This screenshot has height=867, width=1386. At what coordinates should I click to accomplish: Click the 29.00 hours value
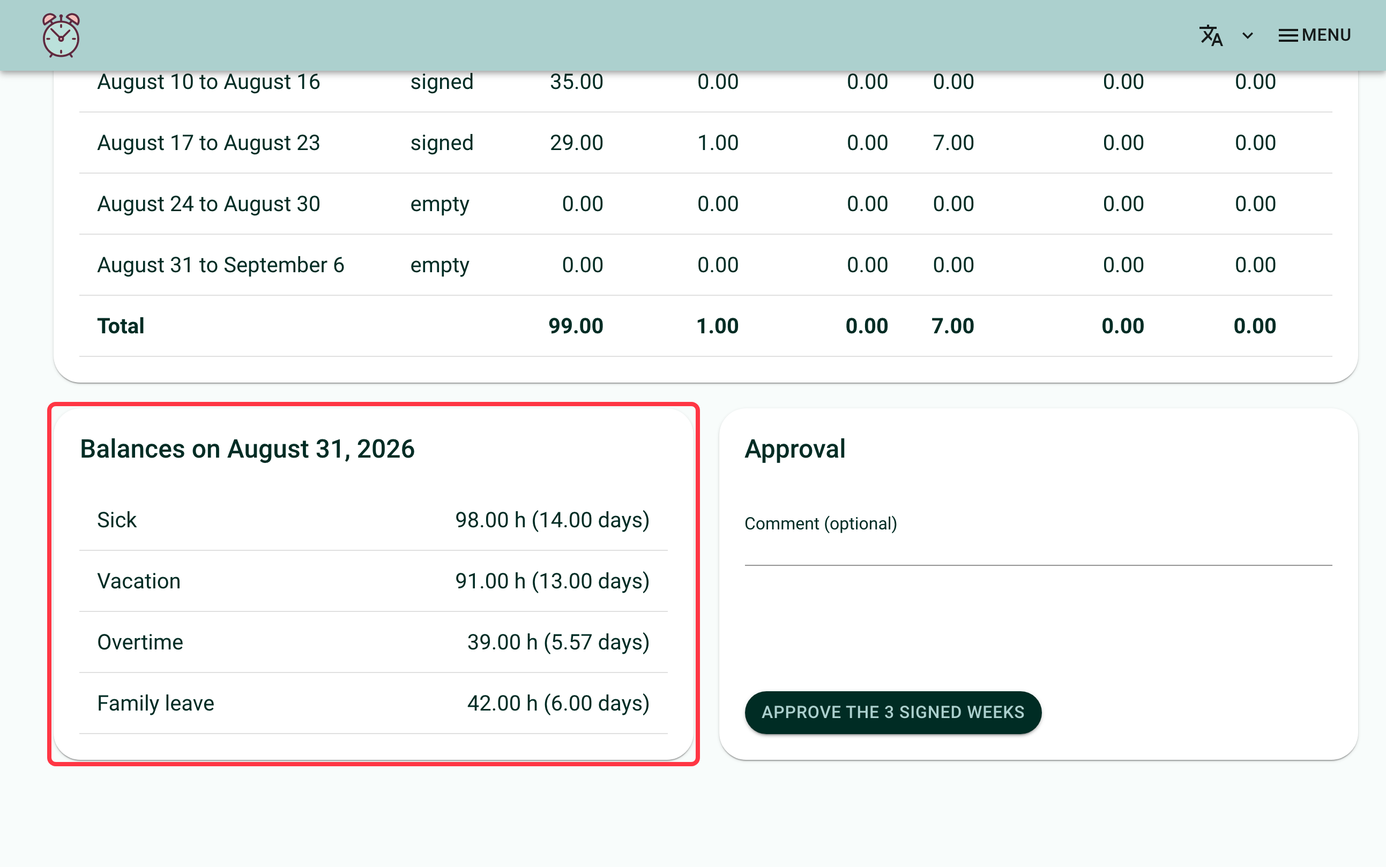[x=576, y=143]
